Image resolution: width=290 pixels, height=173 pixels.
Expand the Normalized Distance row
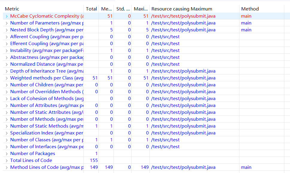(x=7, y=64)
